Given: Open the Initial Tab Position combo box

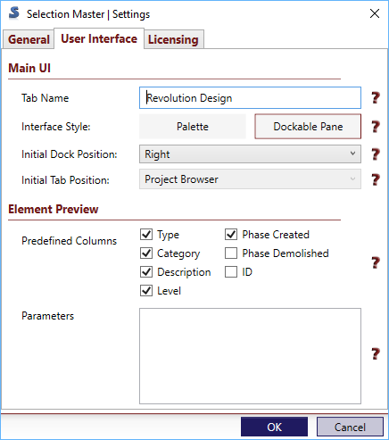Looking at the screenshot, I should (x=250, y=179).
